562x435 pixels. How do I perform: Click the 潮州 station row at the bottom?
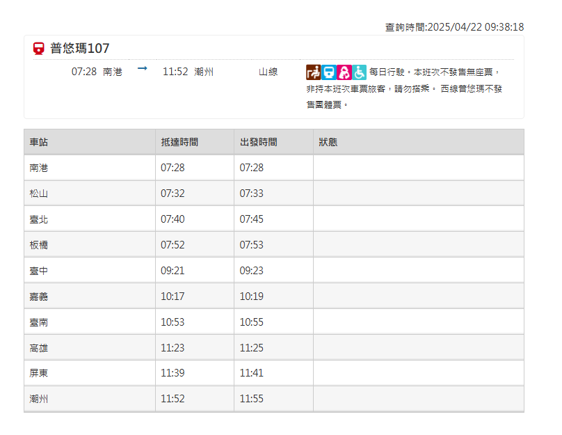[x=274, y=399]
